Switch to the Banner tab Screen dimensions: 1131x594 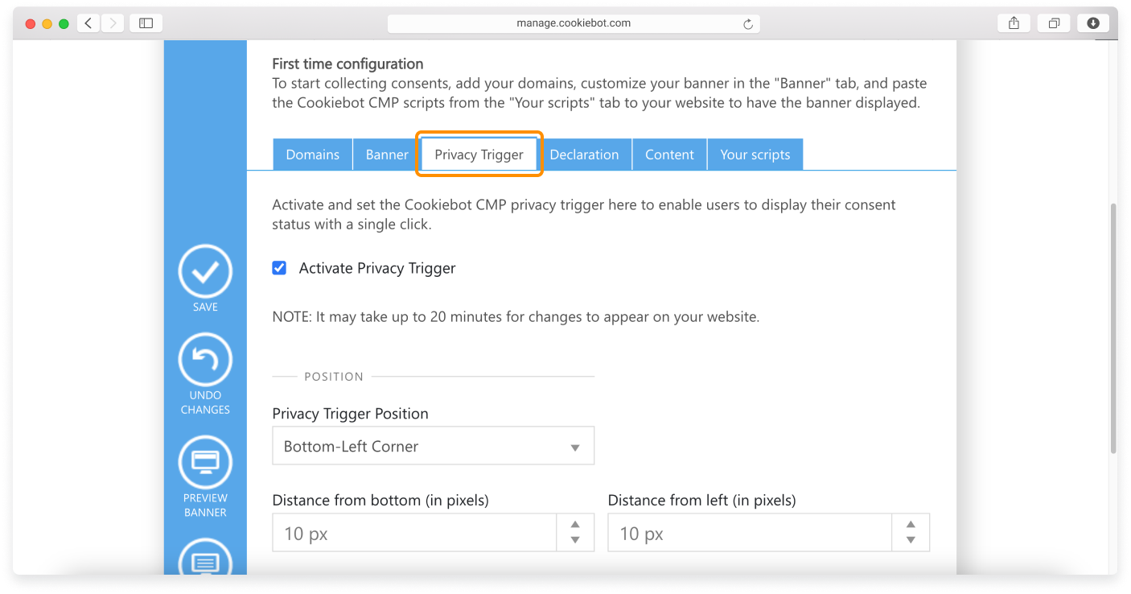(386, 155)
